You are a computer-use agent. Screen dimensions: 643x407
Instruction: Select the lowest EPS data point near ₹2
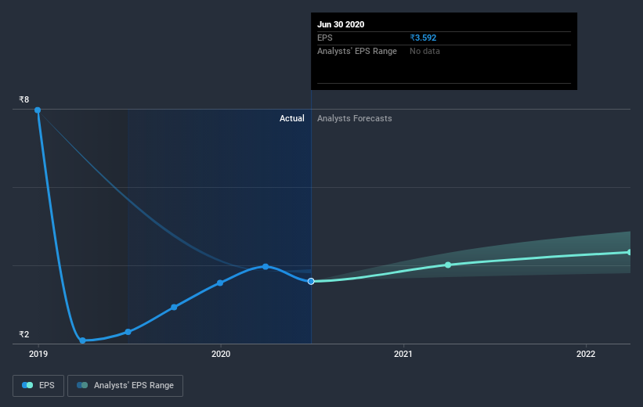[x=82, y=340]
